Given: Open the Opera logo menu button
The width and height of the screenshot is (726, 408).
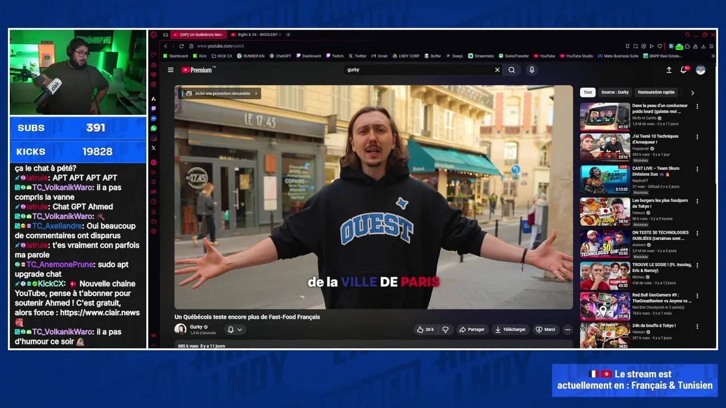Looking at the screenshot, I should coord(153,35).
